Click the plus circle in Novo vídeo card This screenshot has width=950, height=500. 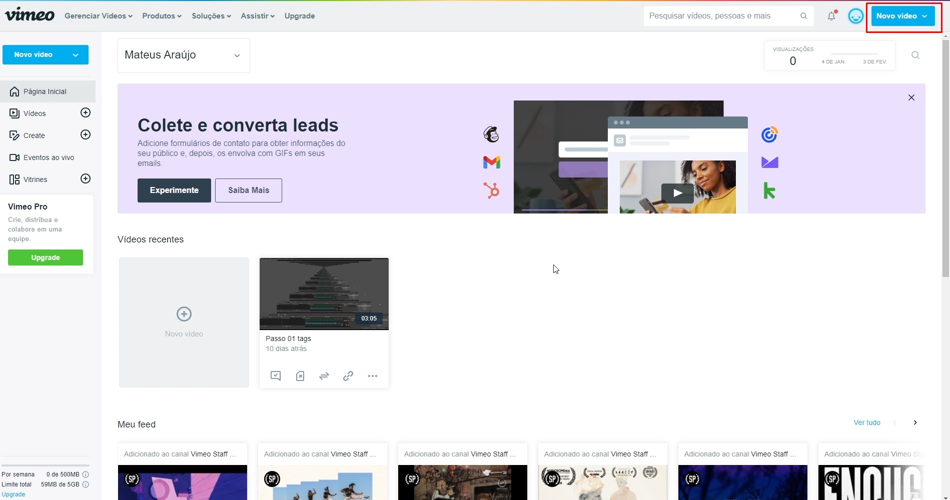pyautogui.click(x=184, y=314)
